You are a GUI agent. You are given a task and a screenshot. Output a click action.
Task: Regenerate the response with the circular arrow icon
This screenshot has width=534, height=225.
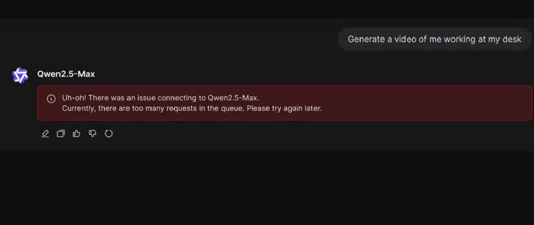click(108, 133)
